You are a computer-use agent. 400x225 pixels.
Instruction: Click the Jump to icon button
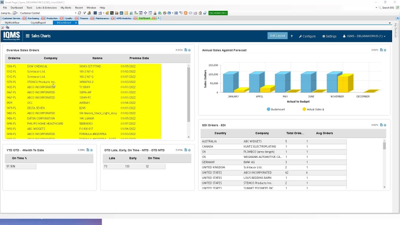(15, 13)
